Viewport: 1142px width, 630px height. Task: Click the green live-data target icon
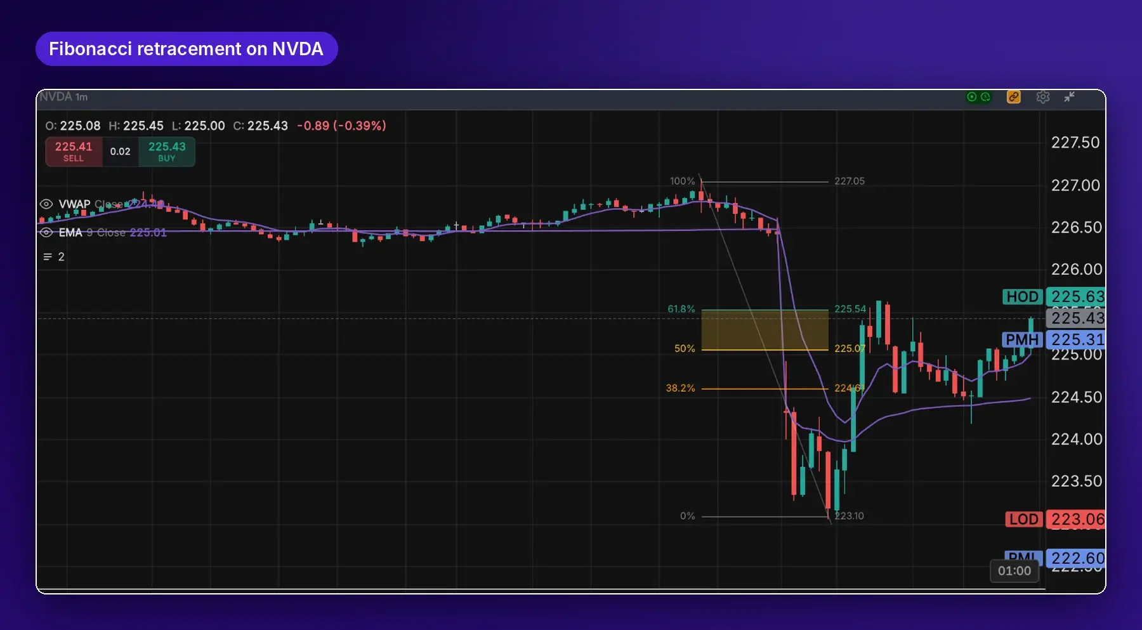[x=971, y=97]
